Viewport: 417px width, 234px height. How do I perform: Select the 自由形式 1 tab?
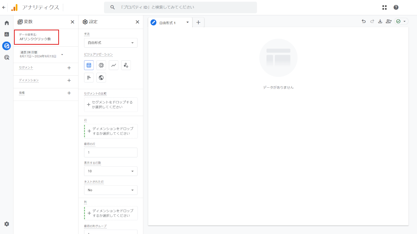point(167,23)
